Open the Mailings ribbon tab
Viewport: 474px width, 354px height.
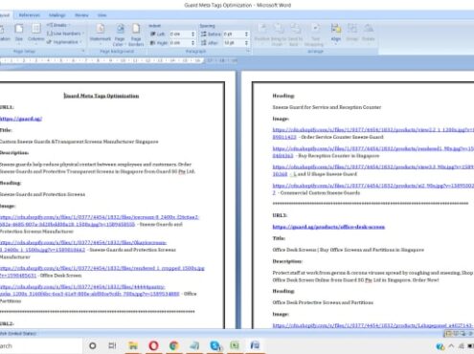click(x=56, y=15)
